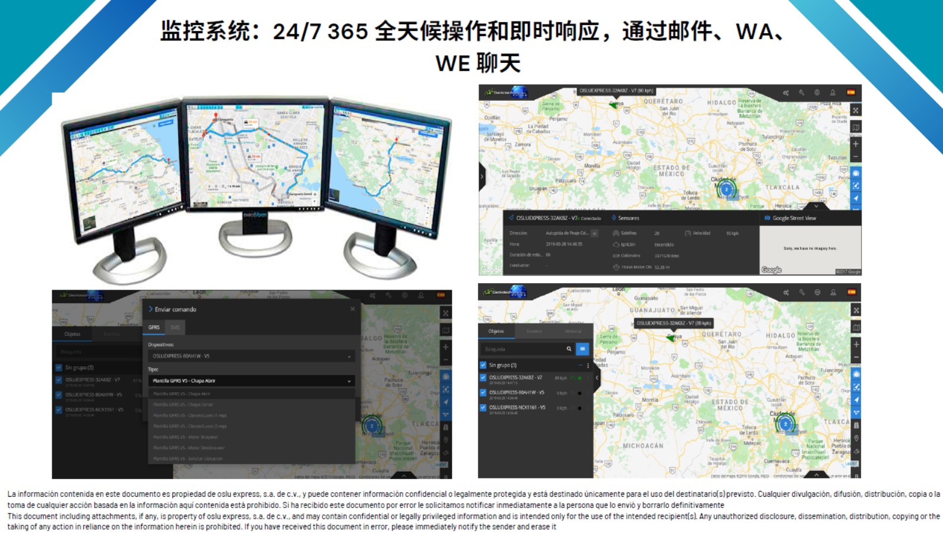
Task: Zoom out with minus button in Objetos list screenshot
Action: coord(856,357)
